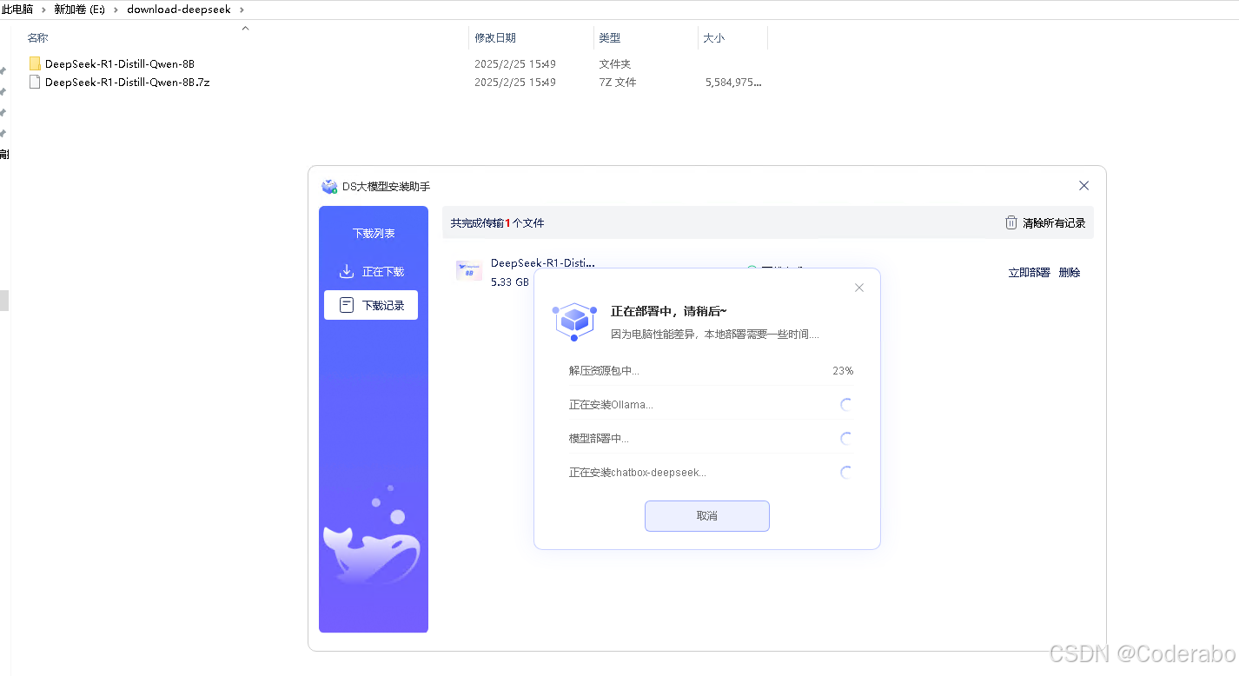
Task: Click 共完成传输1个文件 status text
Action: (x=497, y=223)
